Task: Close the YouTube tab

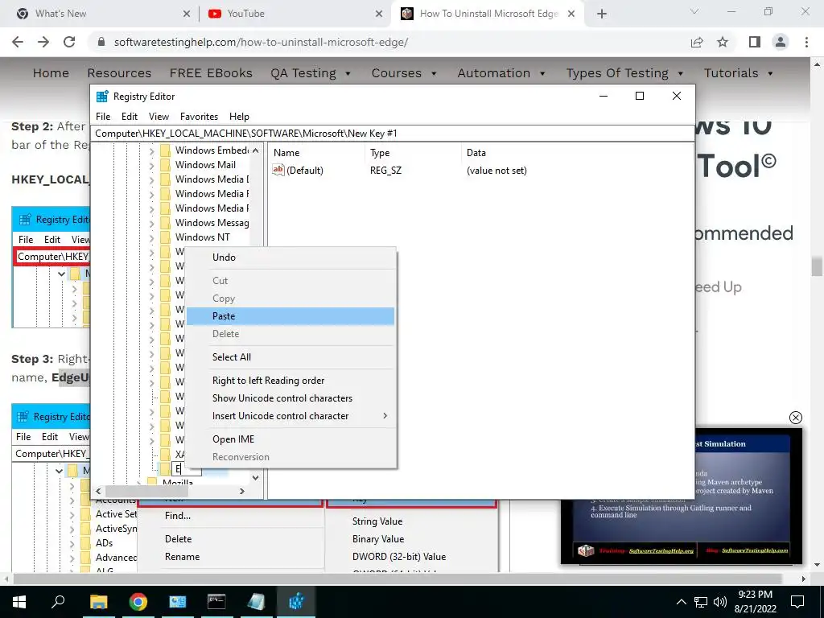Action: point(379,14)
